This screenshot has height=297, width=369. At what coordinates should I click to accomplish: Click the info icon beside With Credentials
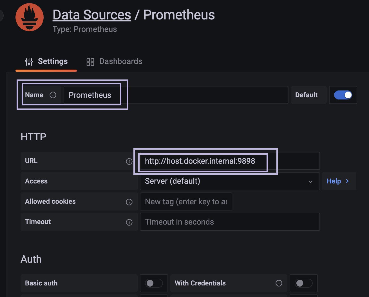coord(279,283)
